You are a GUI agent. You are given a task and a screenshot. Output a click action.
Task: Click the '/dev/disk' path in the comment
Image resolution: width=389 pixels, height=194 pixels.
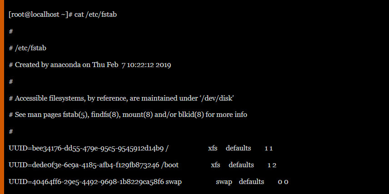(217, 98)
